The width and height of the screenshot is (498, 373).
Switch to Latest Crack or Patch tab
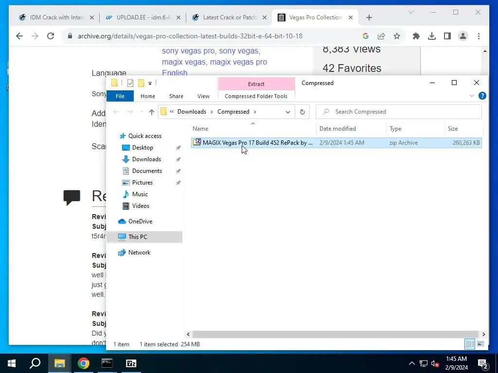pos(230,17)
